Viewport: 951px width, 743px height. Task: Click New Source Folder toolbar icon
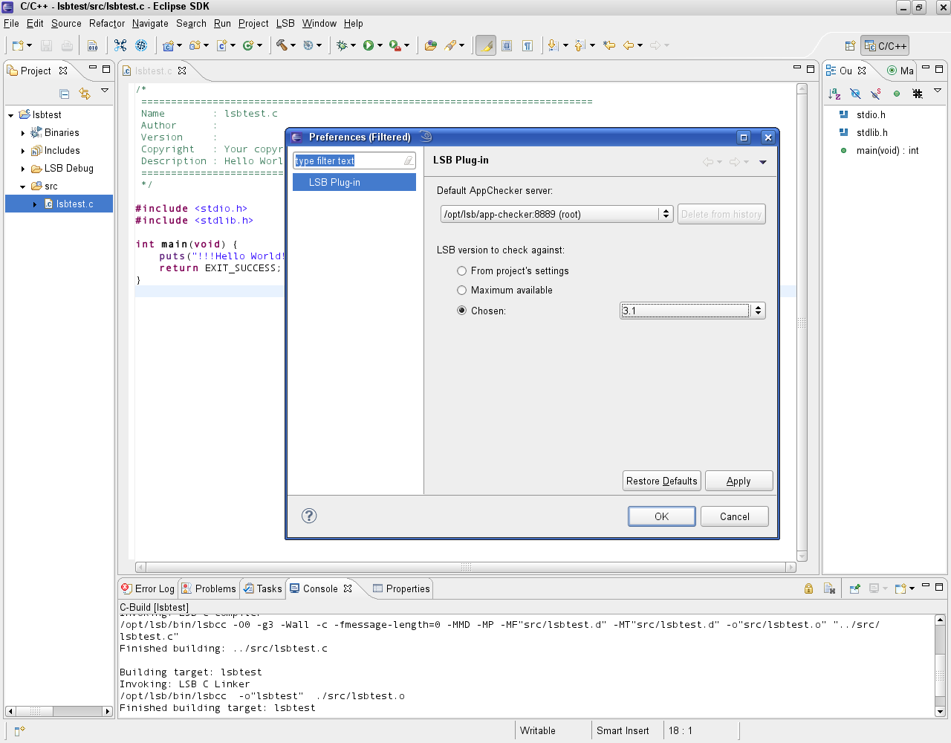pyautogui.click(x=195, y=45)
